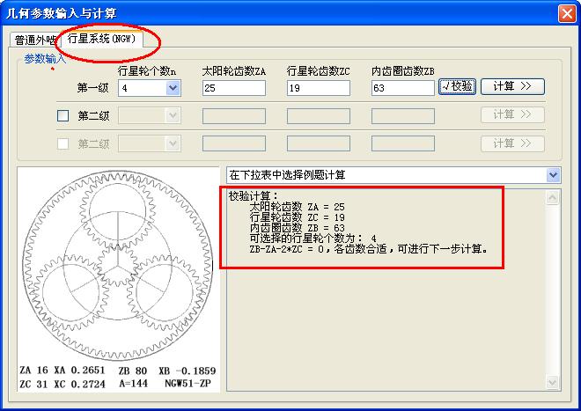Image resolution: width=581 pixels, height=411 pixels.
Task: Click the result line 行星轮齿数 ZC = 19
Action: pos(298,217)
